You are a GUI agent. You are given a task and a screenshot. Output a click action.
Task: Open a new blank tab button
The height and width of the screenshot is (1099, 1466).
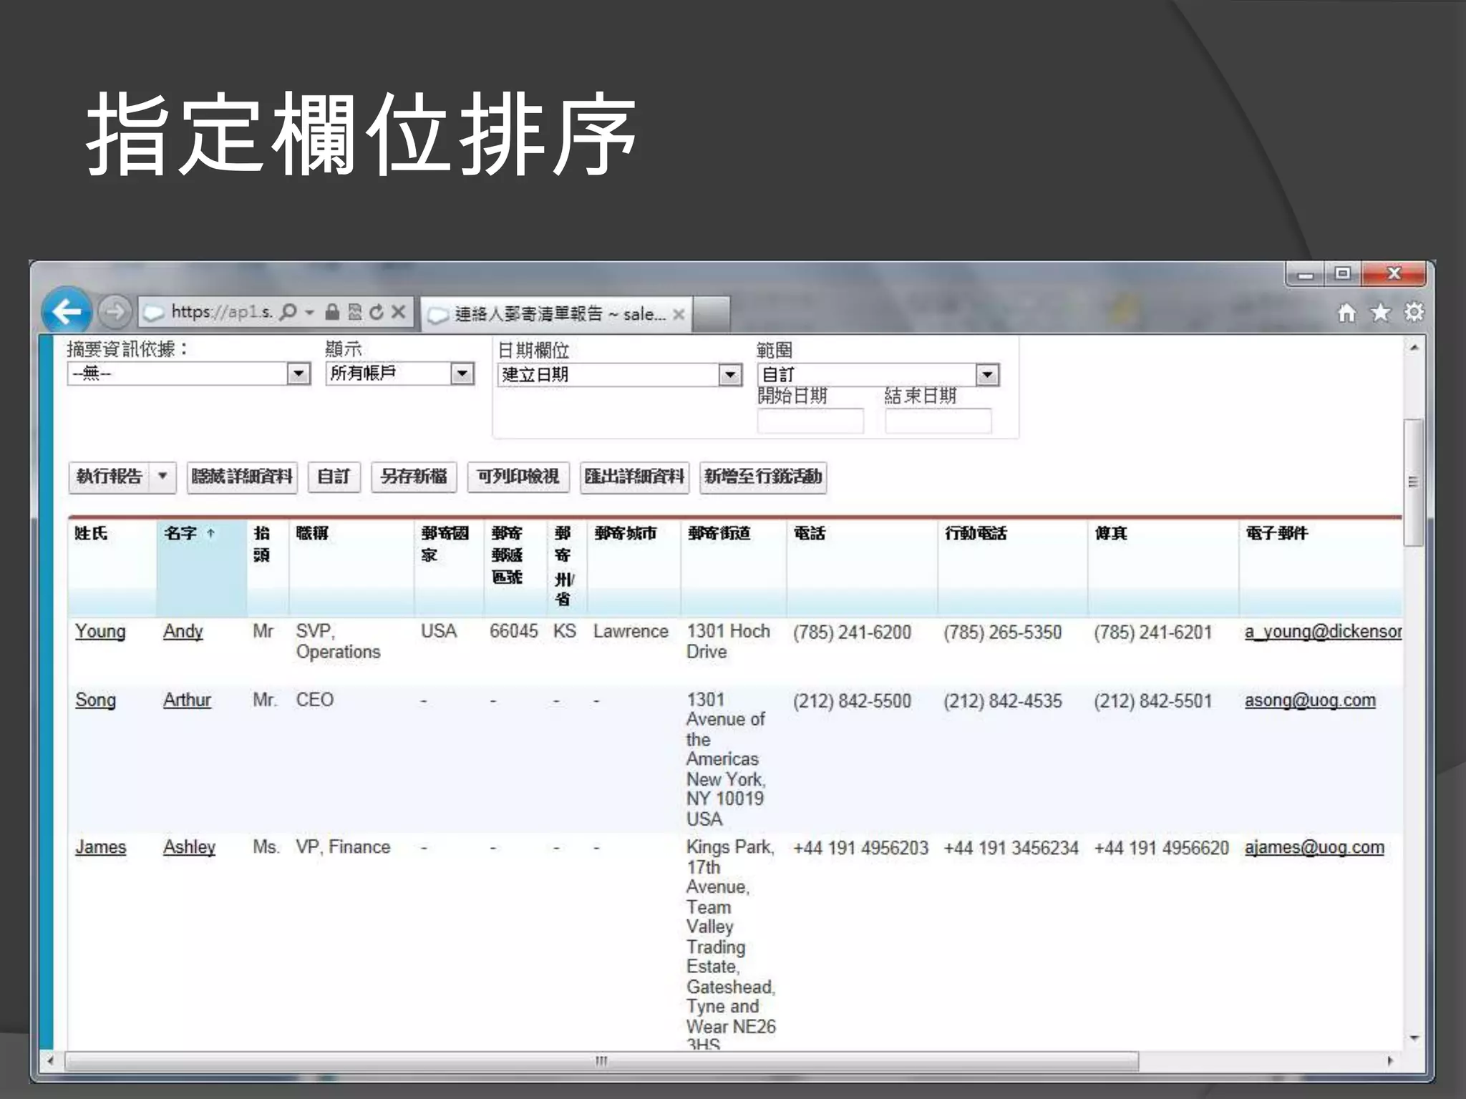coord(712,314)
